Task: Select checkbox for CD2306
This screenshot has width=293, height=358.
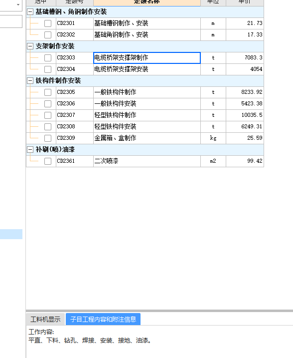Action: point(48,104)
